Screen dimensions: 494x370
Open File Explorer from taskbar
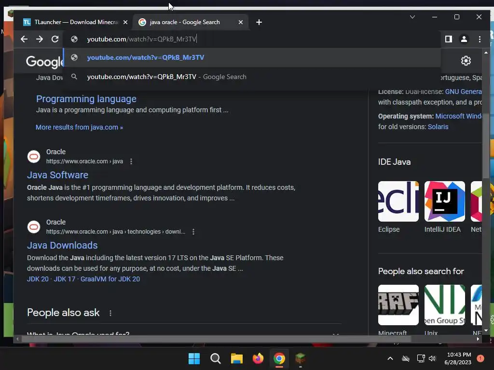point(236,358)
